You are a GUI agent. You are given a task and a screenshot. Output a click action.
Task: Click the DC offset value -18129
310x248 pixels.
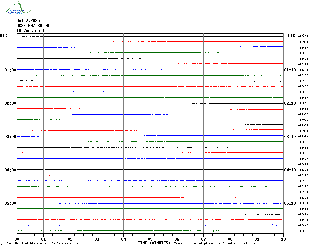coord(303,186)
